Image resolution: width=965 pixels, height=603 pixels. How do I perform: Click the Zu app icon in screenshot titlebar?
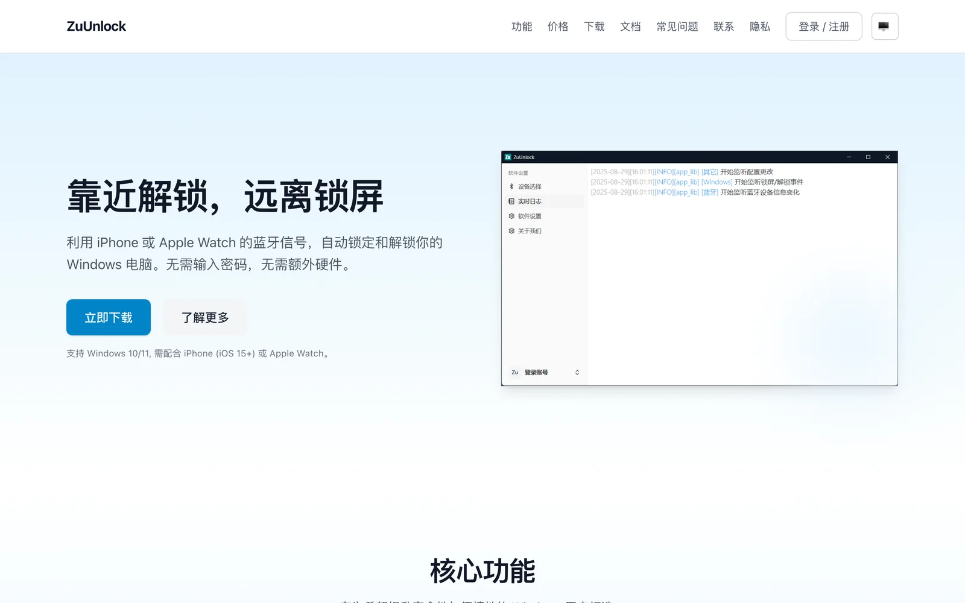coord(508,157)
